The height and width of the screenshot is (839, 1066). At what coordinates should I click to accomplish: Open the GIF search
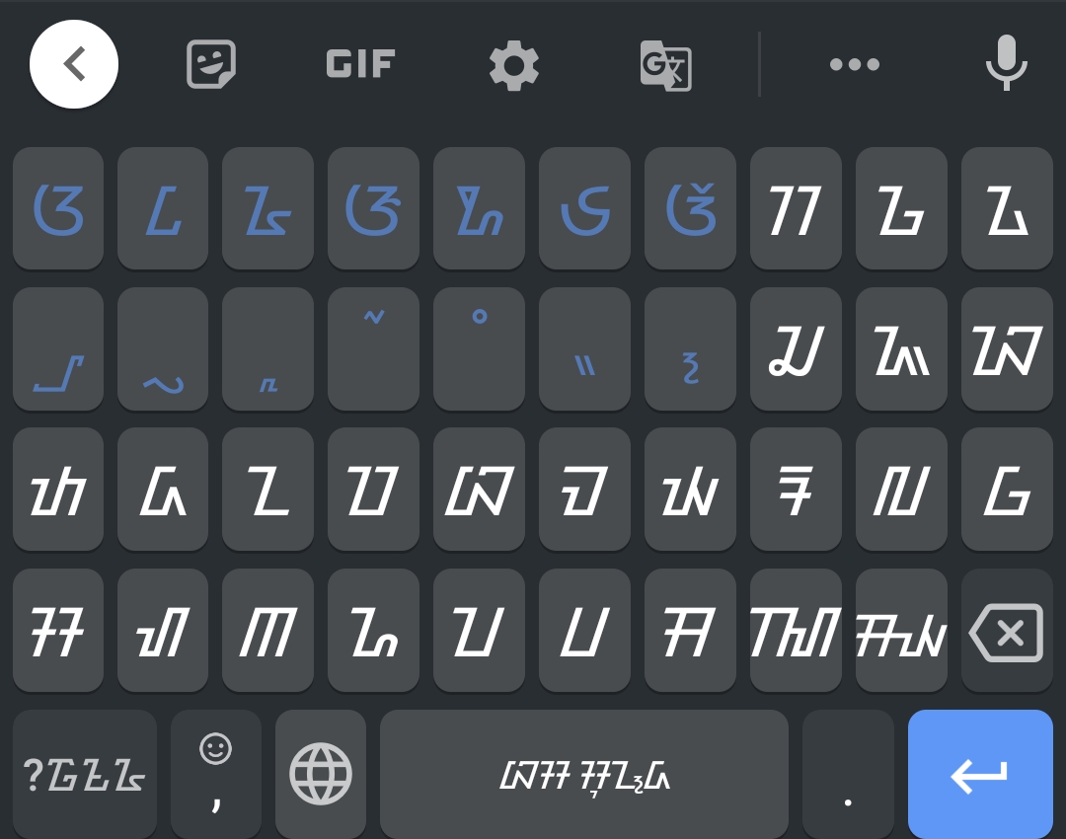(360, 64)
